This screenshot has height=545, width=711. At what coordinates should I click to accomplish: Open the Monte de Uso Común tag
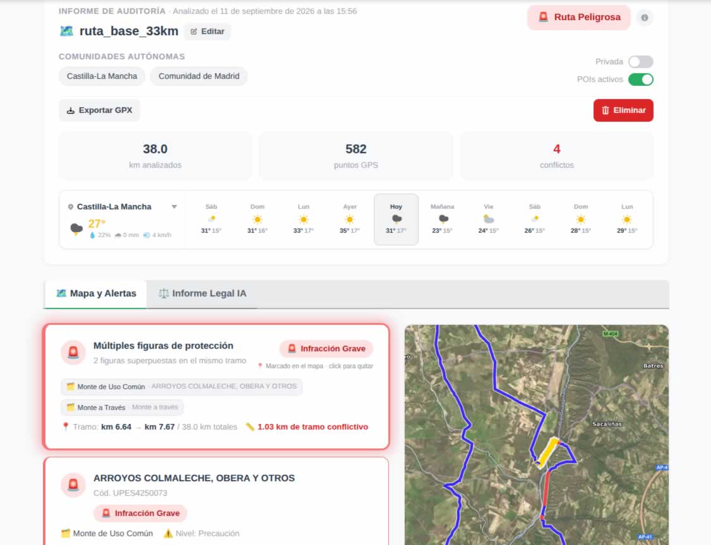click(182, 387)
